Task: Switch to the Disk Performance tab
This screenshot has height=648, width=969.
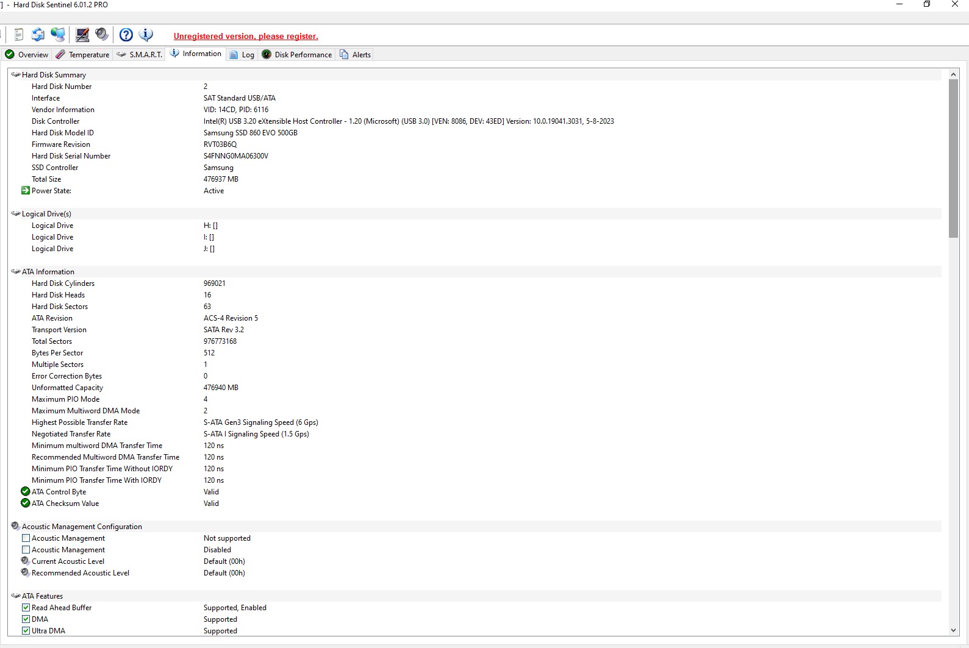Action: click(297, 54)
